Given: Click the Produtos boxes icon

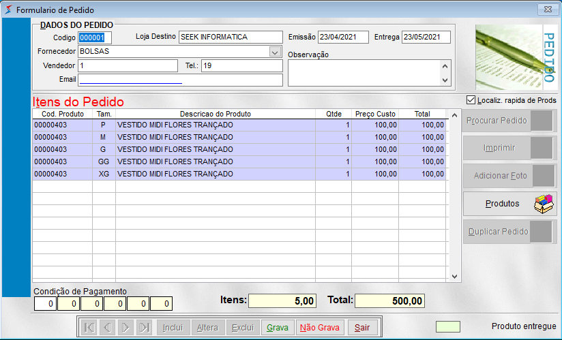Looking at the screenshot, I should [543, 204].
